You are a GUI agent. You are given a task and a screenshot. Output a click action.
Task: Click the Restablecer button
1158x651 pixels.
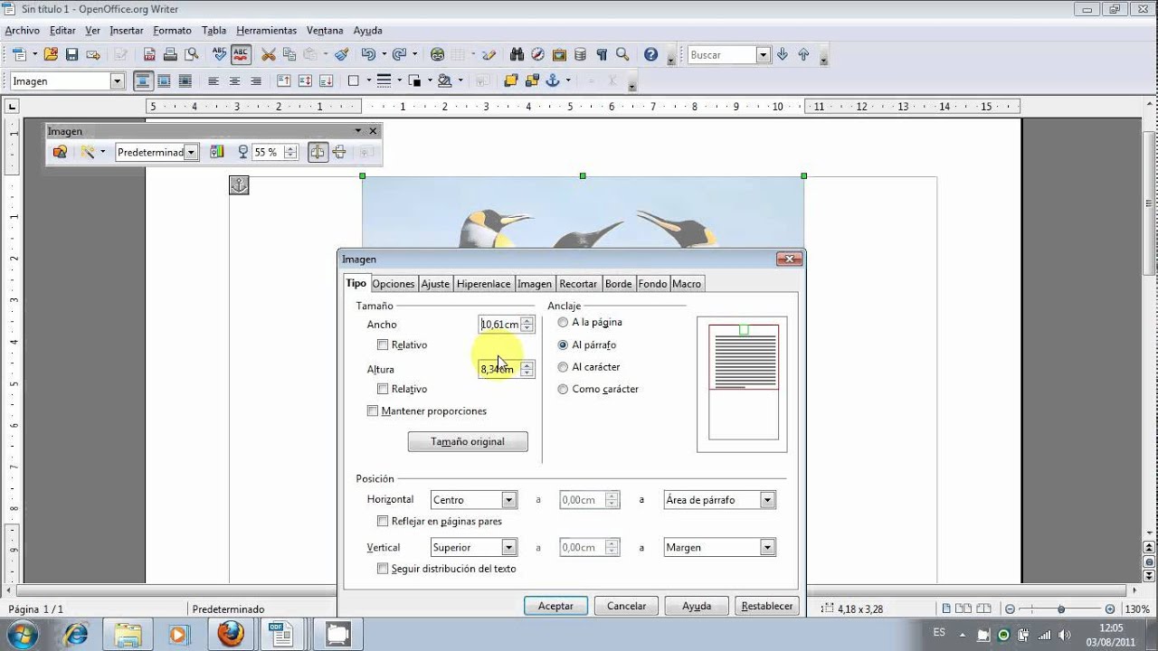click(767, 606)
